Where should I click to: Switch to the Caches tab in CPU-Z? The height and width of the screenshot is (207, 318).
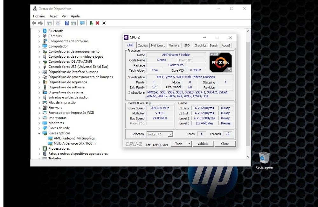tap(143, 46)
